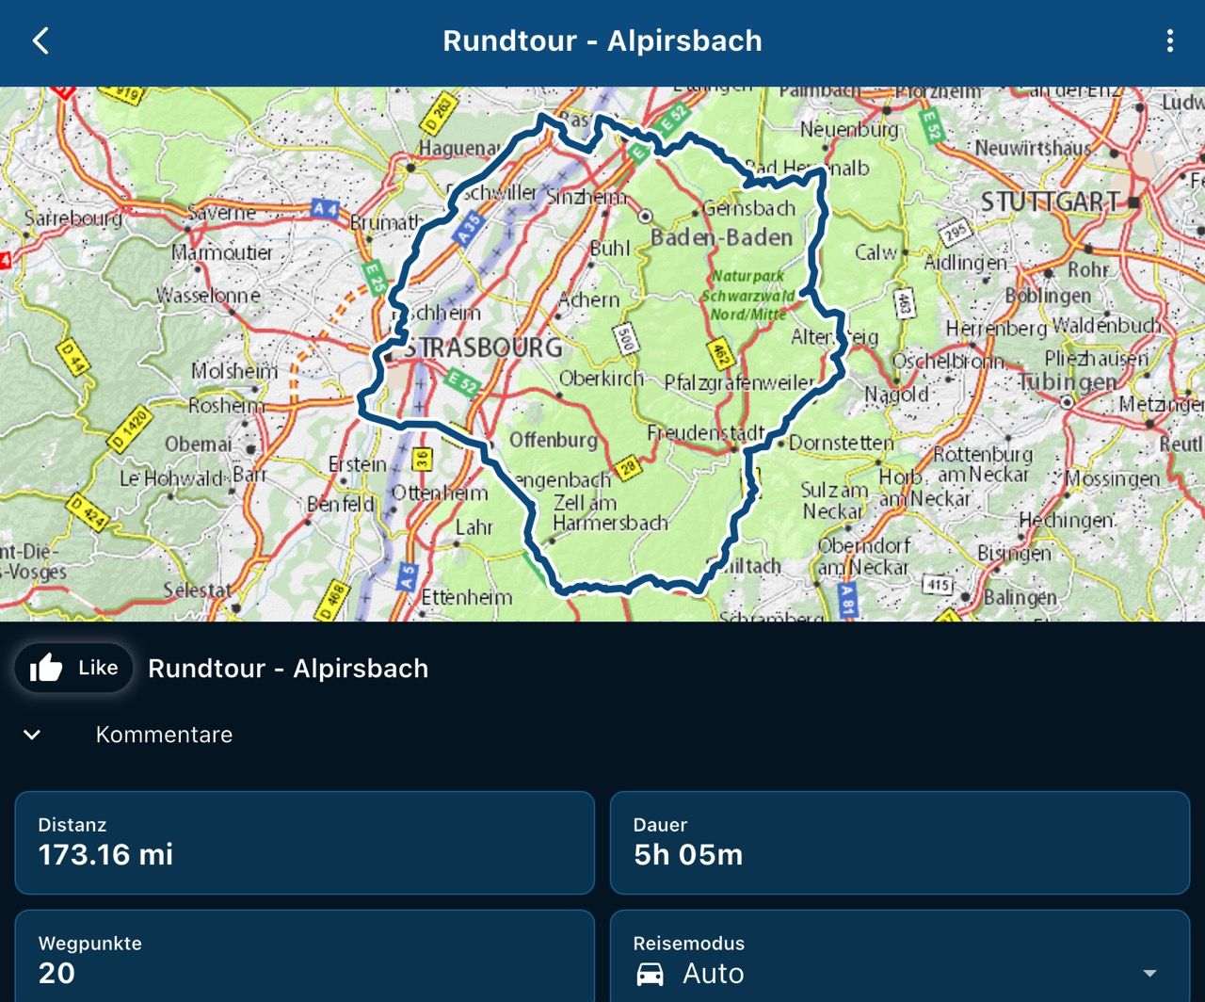Open the Reisemodus dropdown arrow
This screenshot has height=1002, width=1205.
pos(1149,974)
